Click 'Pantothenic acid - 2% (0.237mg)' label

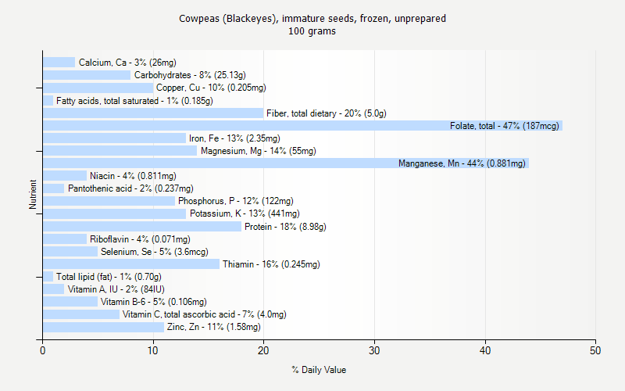point(130,188)
